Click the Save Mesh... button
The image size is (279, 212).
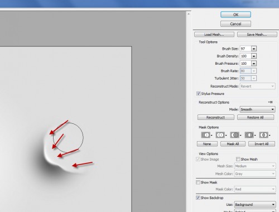pyautogui.click(x=257, y=35)
